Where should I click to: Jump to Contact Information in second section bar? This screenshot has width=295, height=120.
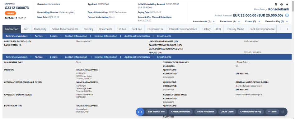[x=76, y=57]
